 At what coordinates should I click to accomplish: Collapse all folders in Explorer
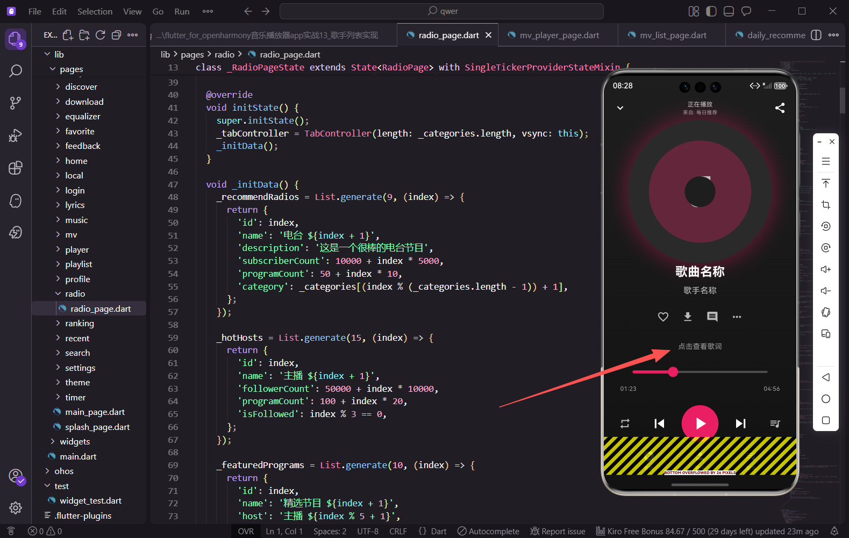click(x=116, y=35)
